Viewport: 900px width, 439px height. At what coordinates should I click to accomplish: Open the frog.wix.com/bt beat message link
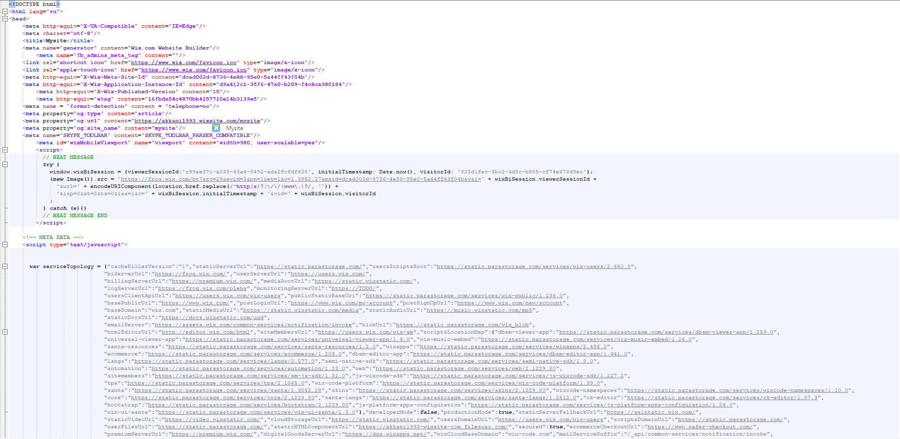click(x=301, y=179)
